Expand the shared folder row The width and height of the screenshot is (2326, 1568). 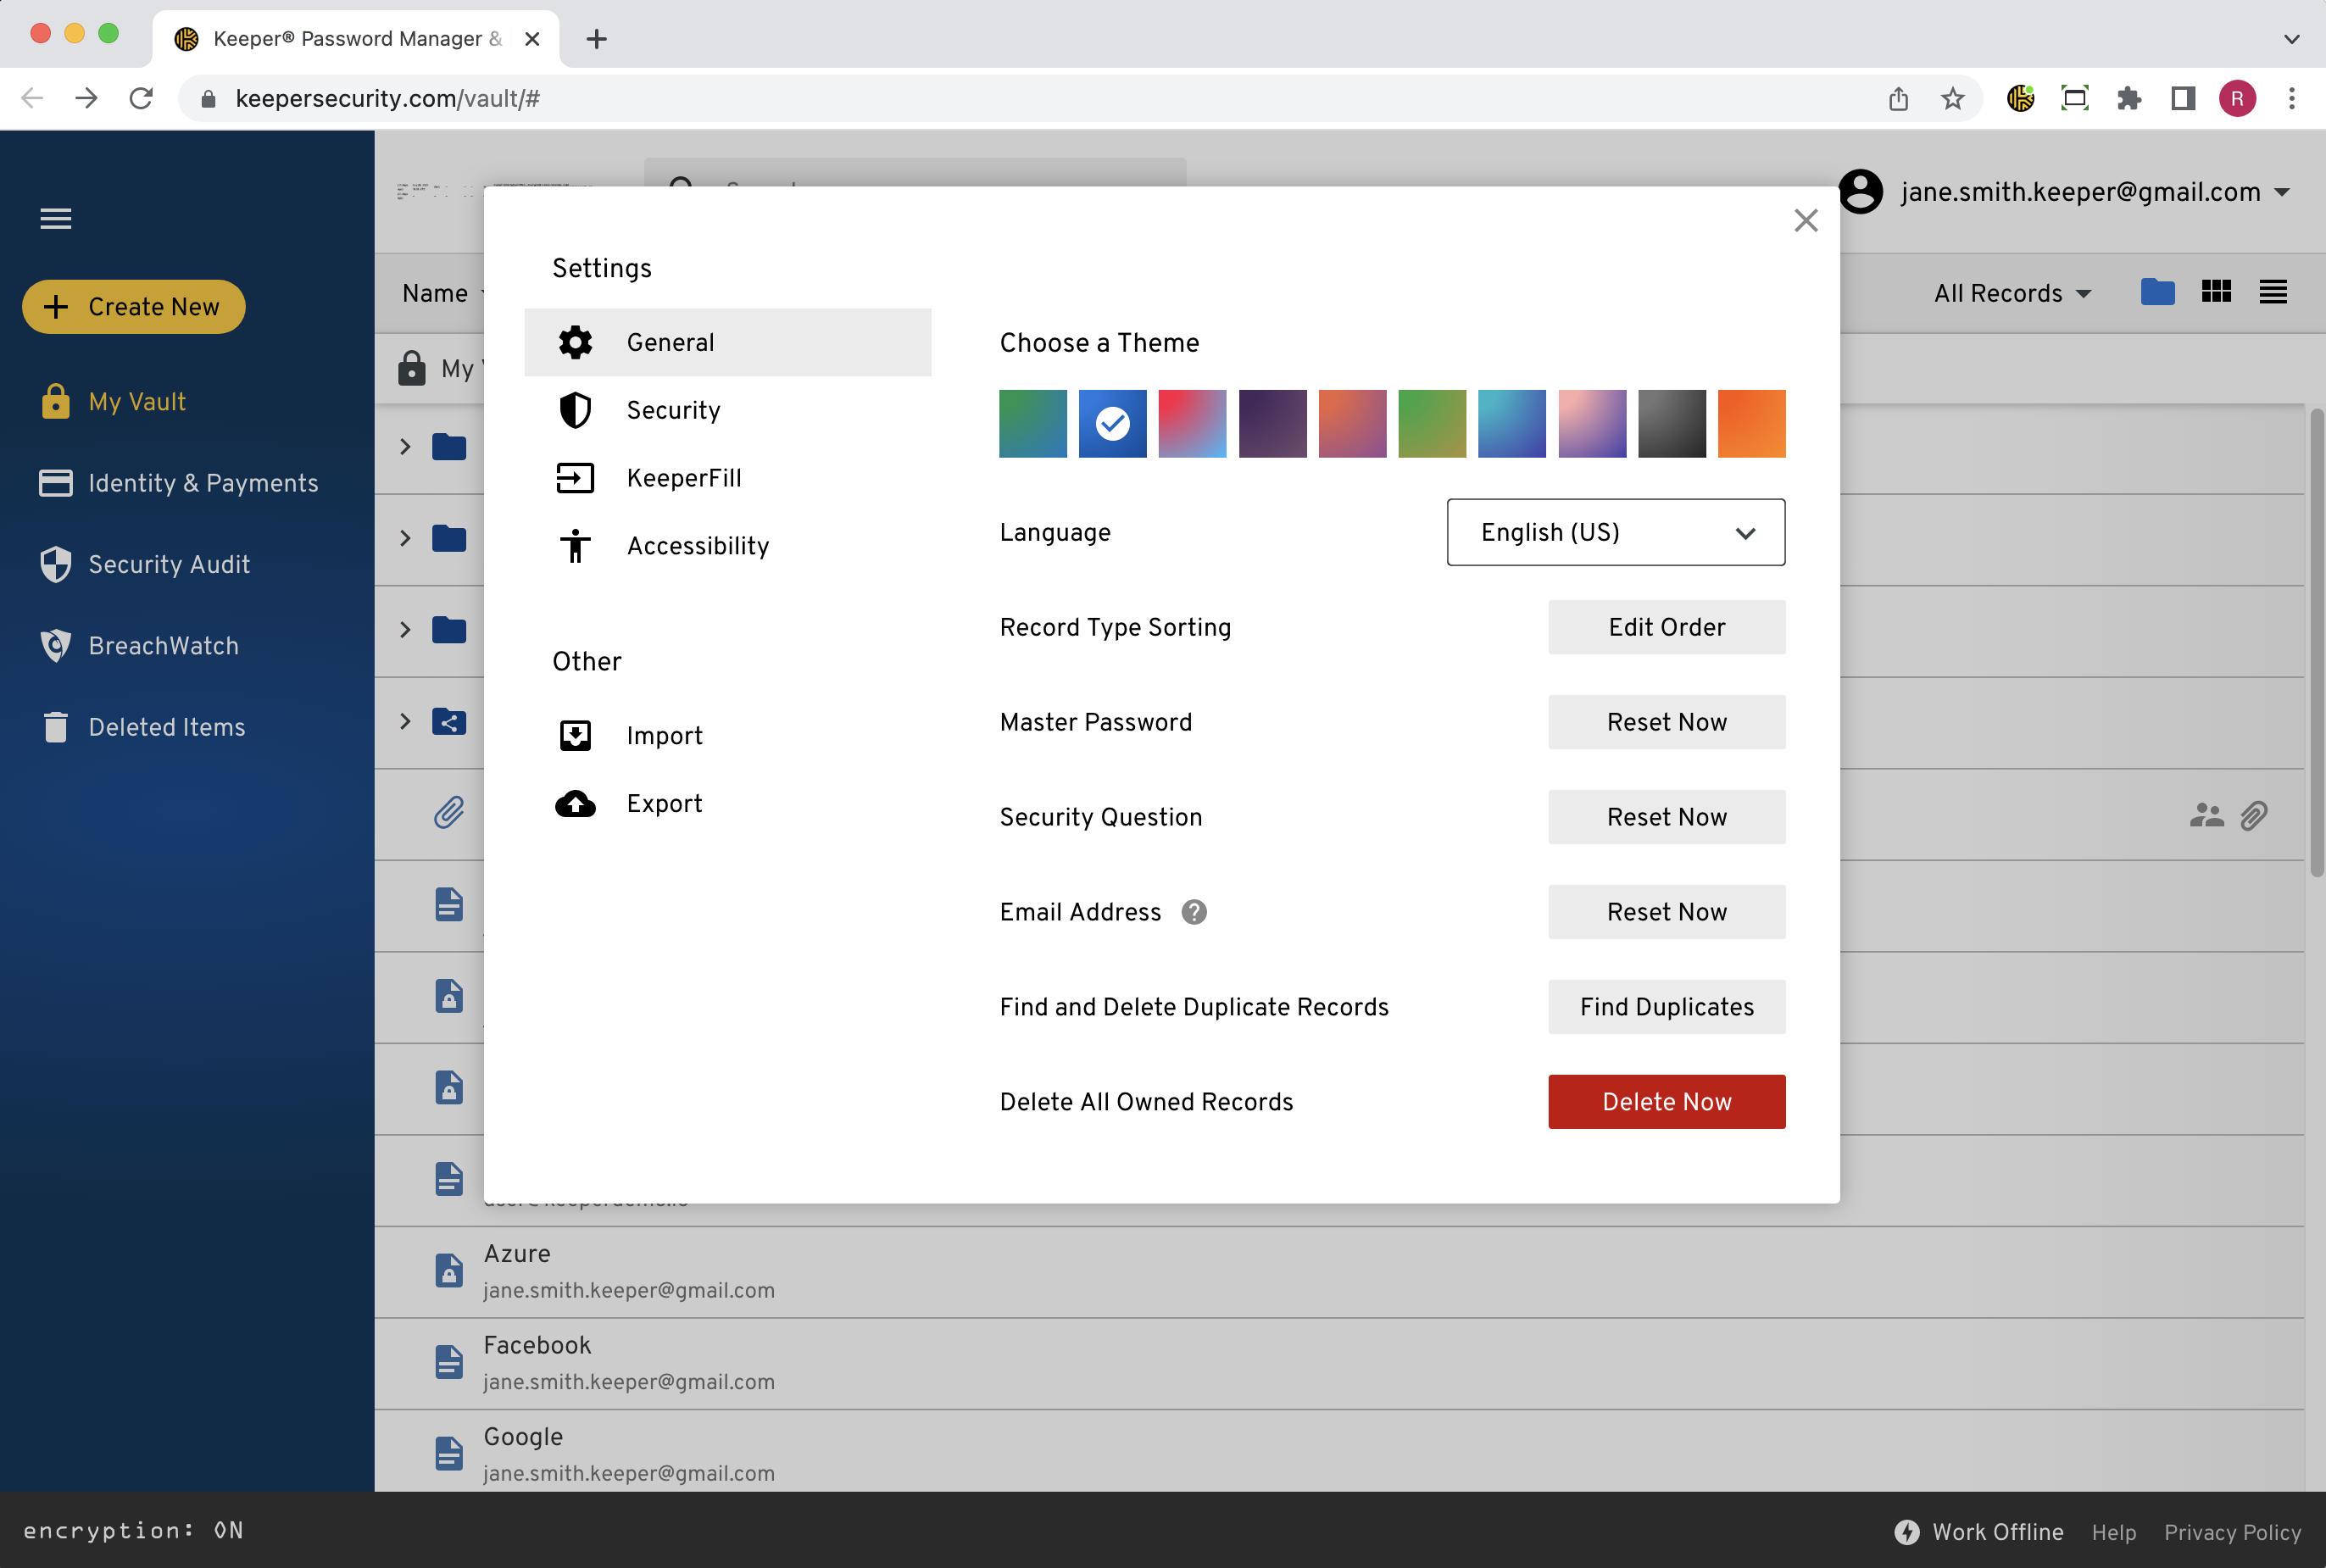pyautogui.click(x=405, y=722)
